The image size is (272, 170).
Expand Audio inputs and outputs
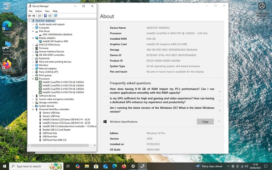33,24
